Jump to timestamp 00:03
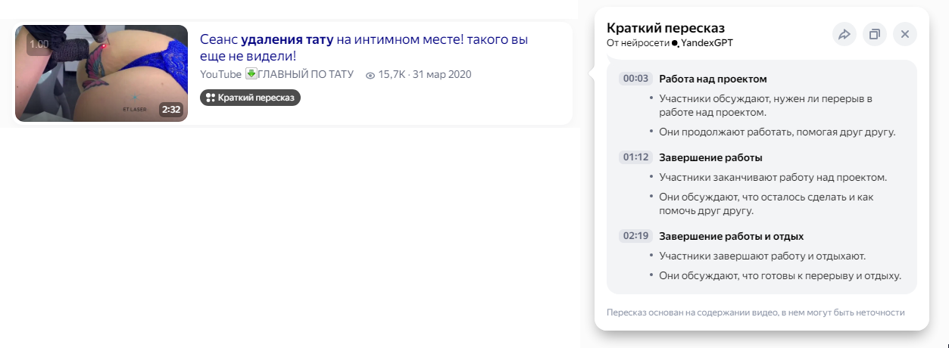This screenshot has height=348, width=949. (636, 79)
